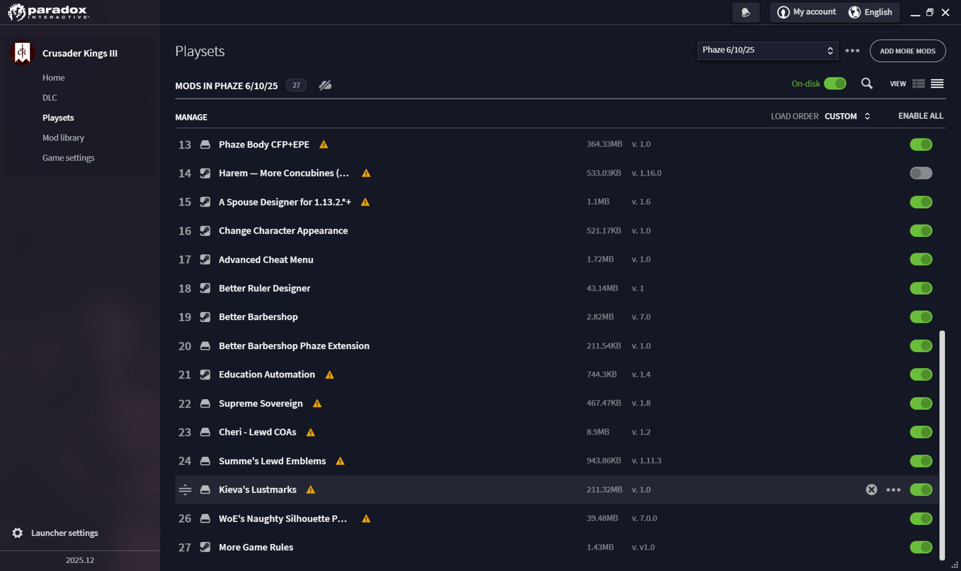Click Steam source icon for More Game Rules

point(205,547)
